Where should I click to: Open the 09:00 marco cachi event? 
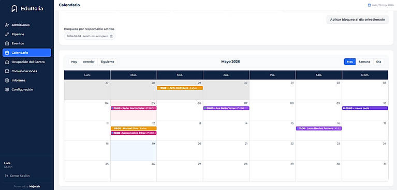[x=365, y=108]
